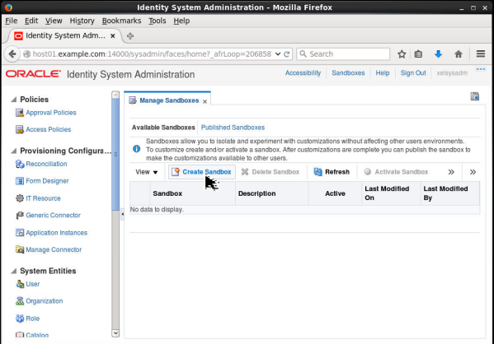Click the browser back arrow button
Image resolution: width=494 pixels, height=344 pixels.
[12, 54]
